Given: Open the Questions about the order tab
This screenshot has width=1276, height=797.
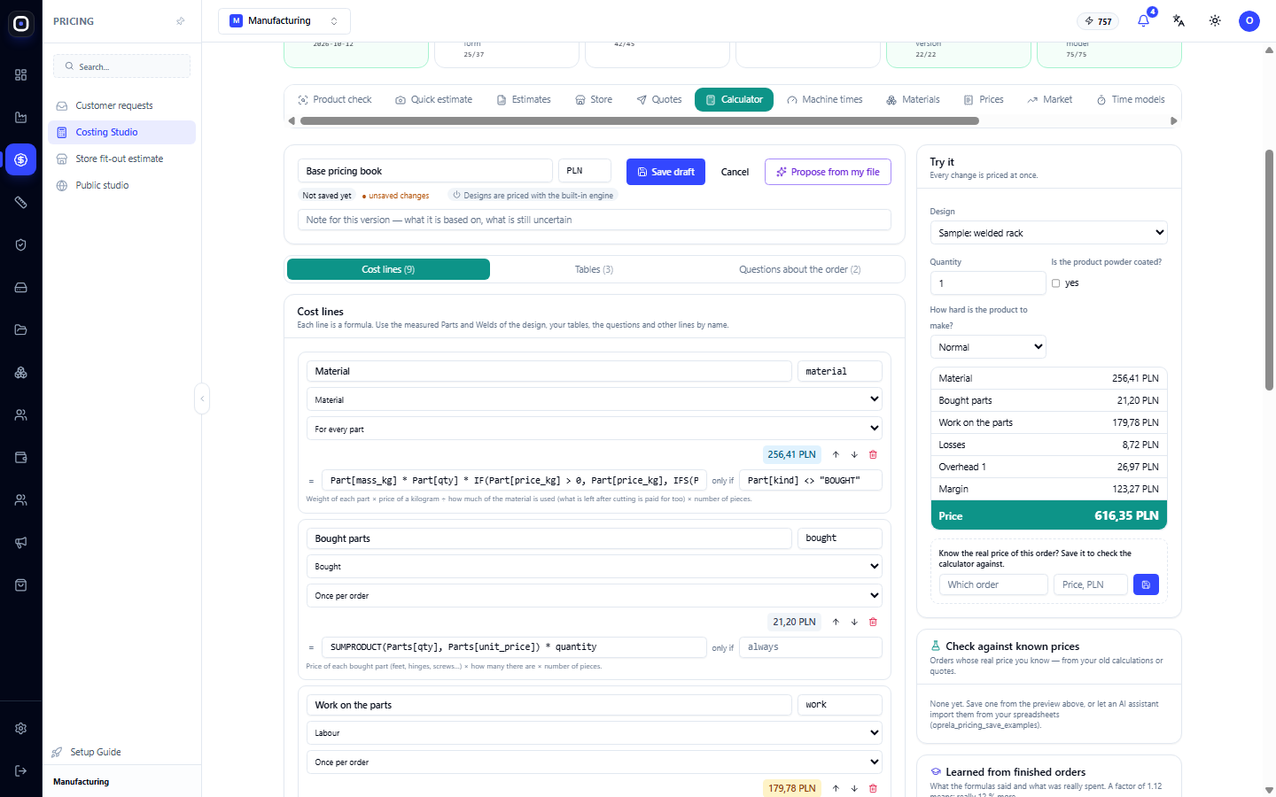Looking at the screenshot, I should pyautogui.click(x=800, y=269).
